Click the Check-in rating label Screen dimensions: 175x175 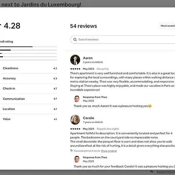pos(9,88)
